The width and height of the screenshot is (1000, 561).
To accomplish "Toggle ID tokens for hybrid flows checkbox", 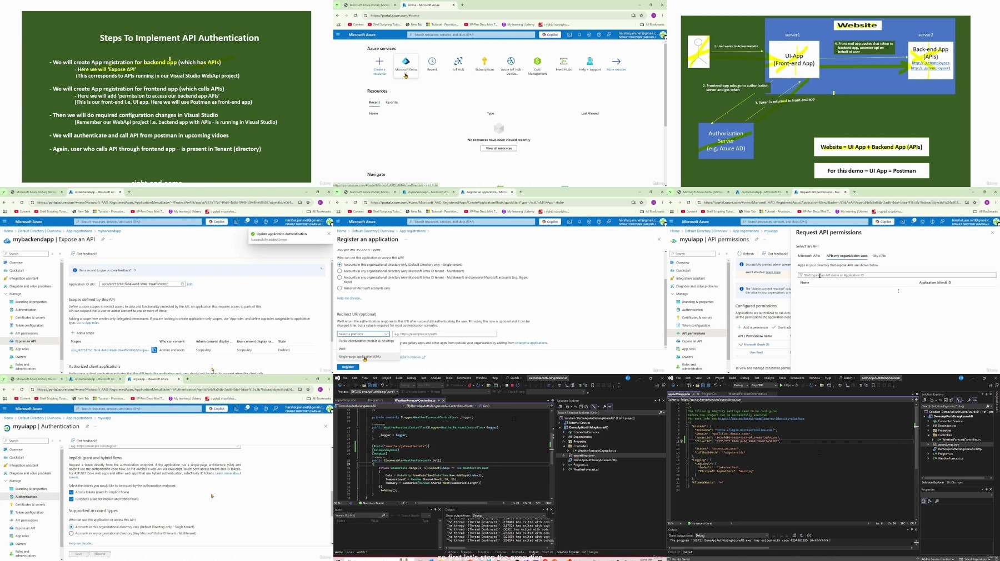I will (71, 499).
